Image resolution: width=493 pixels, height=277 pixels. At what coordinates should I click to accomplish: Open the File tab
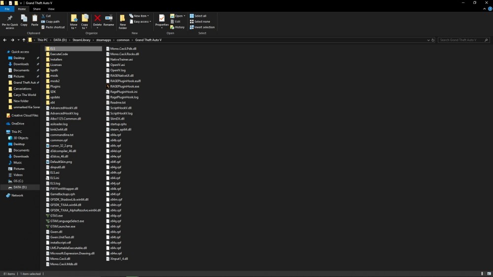click(x=7, y=9)
